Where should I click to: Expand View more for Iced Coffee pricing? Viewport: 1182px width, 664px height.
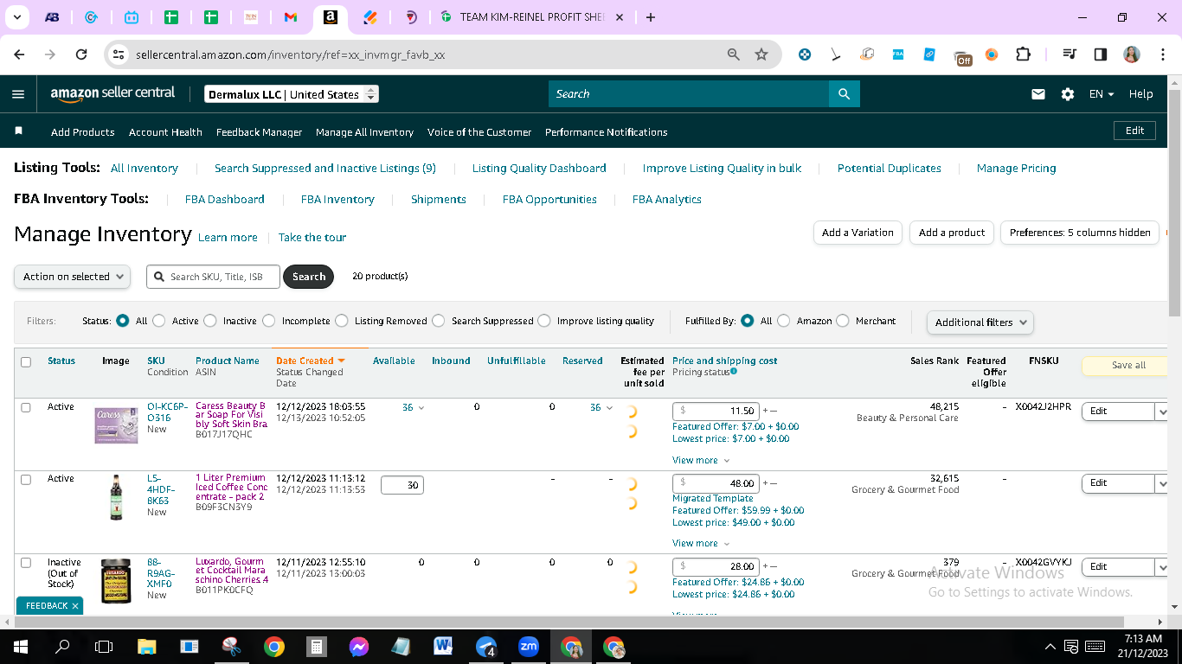coord(701,543)
